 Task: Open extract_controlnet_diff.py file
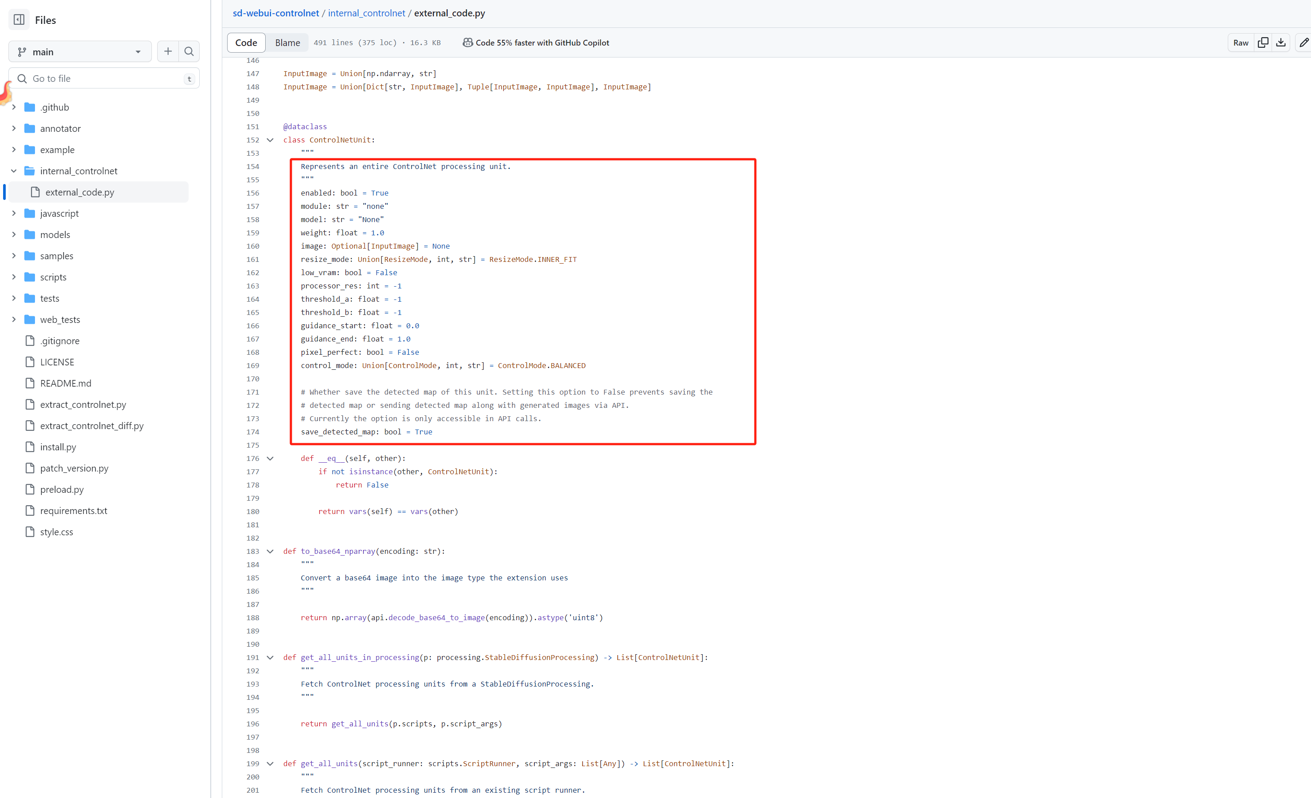(92, 426)
